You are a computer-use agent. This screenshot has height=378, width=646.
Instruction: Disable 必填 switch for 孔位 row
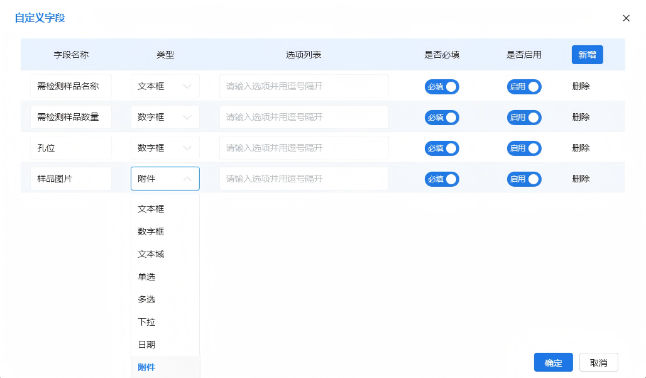click(442, 148)
